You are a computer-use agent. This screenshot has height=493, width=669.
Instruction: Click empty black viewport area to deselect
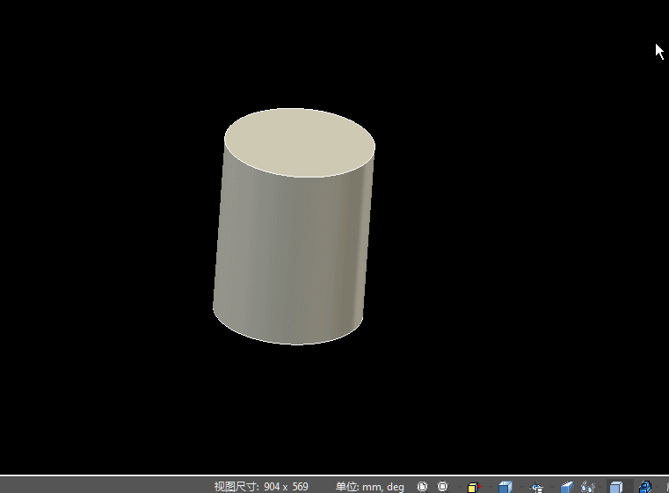click(x=527, y=264)
